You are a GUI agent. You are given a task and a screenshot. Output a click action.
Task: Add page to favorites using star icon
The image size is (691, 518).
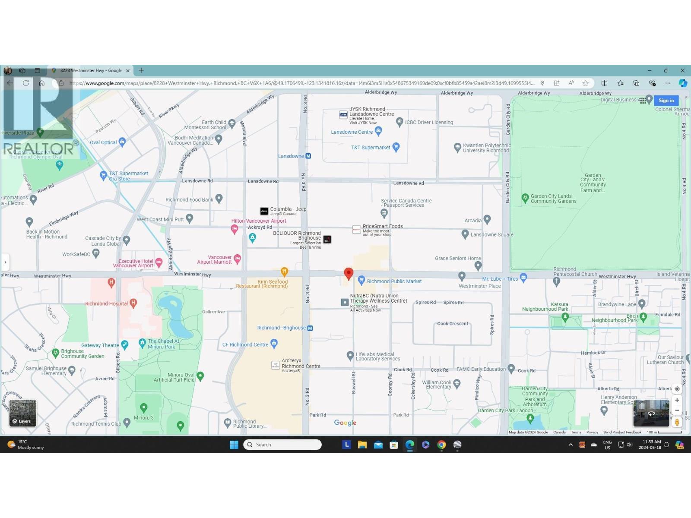585,83
